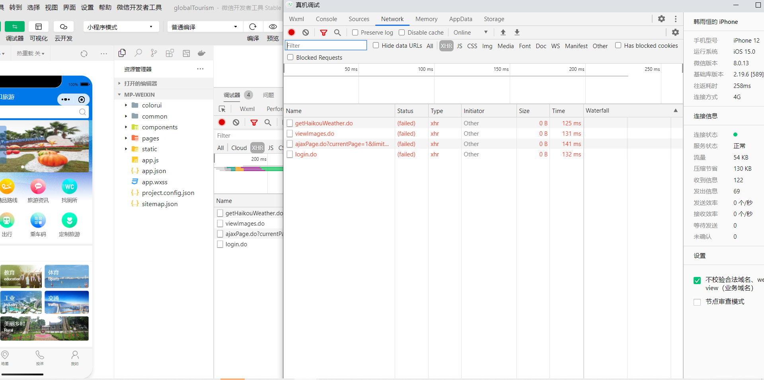This screenshot has width=764, height=380.
Task: Collapse the MP-WEIXIN project tree
Action: tap(119, 95)
